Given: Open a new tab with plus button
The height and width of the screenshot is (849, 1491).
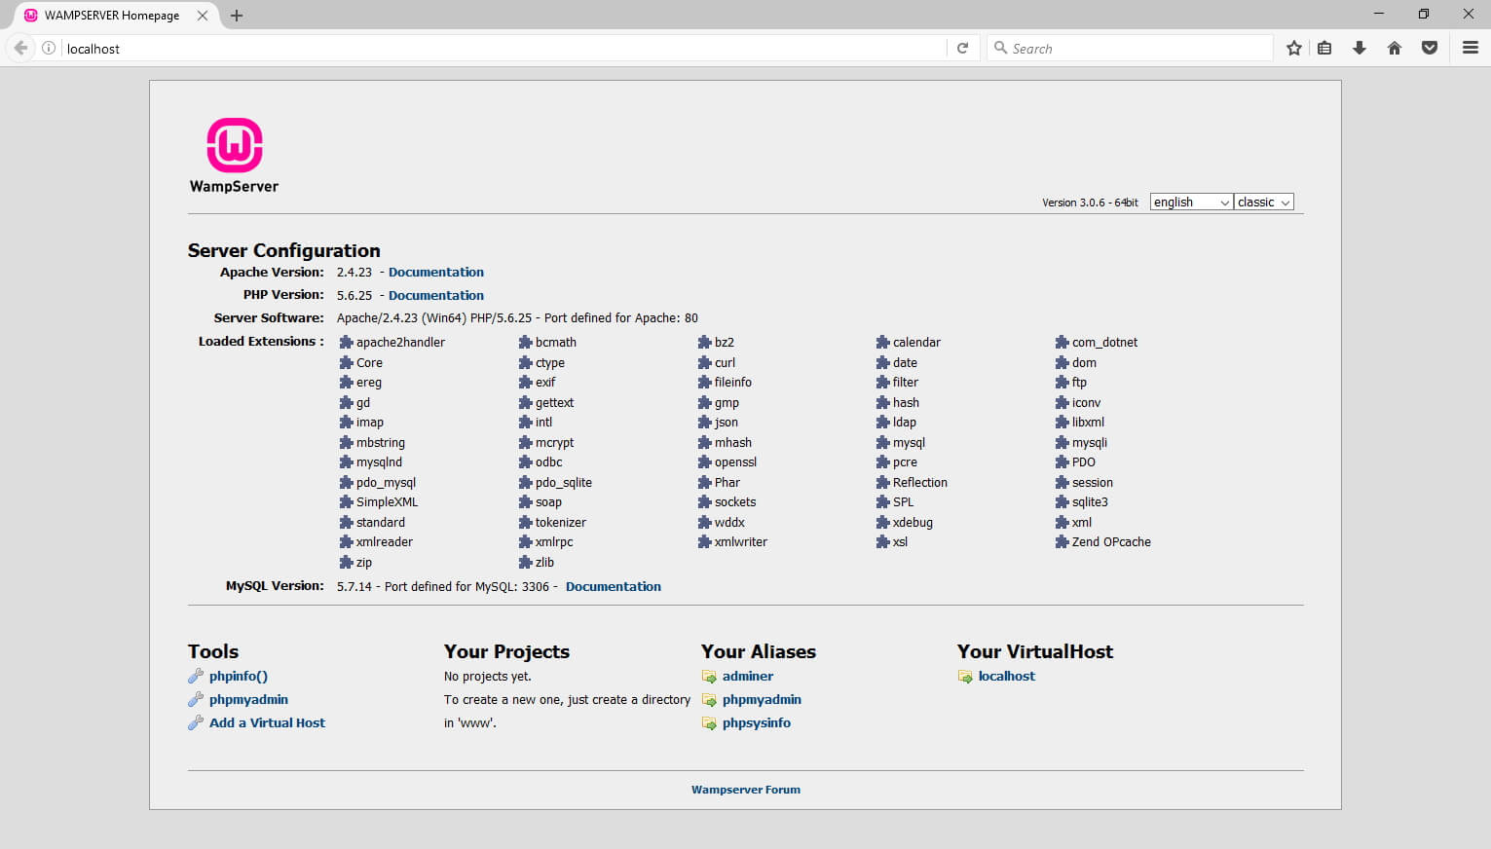Looking at the screenshot, I should click(x=237, y=16).
